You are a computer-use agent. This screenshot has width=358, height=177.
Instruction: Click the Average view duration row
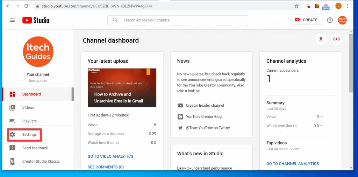click(x=122, y=134)
